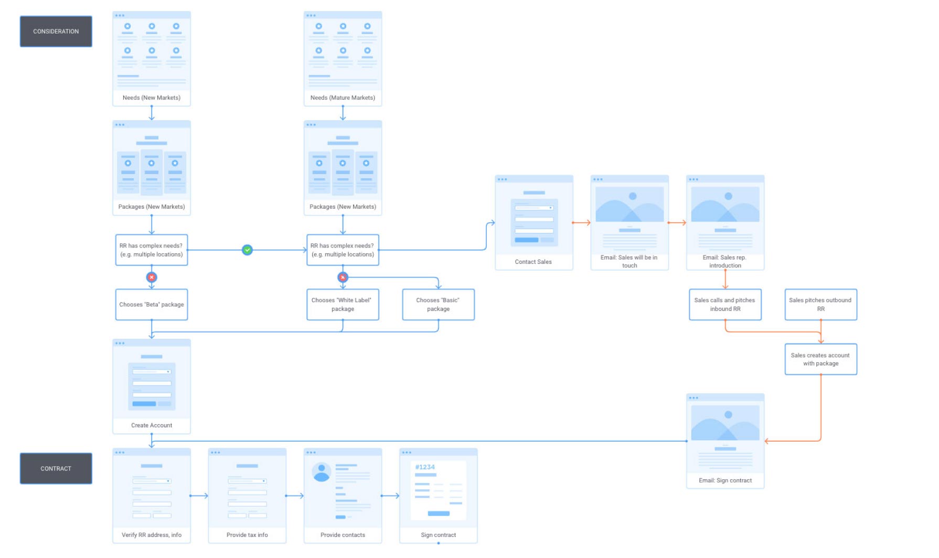Click the top input field in Contact Sales form
The width and height of the screenshot is (939, 558).
534,208
